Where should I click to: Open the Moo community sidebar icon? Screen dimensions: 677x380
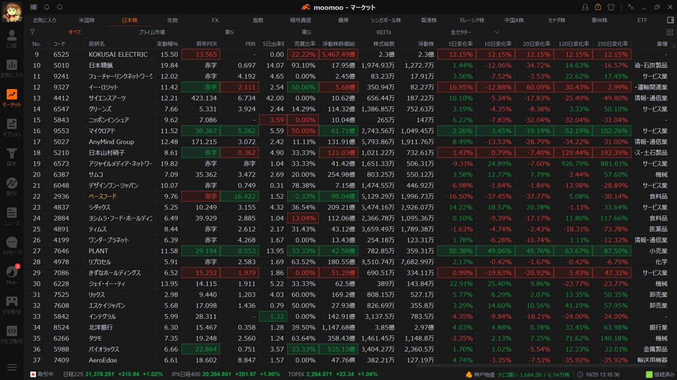click(x=12, y=275)
